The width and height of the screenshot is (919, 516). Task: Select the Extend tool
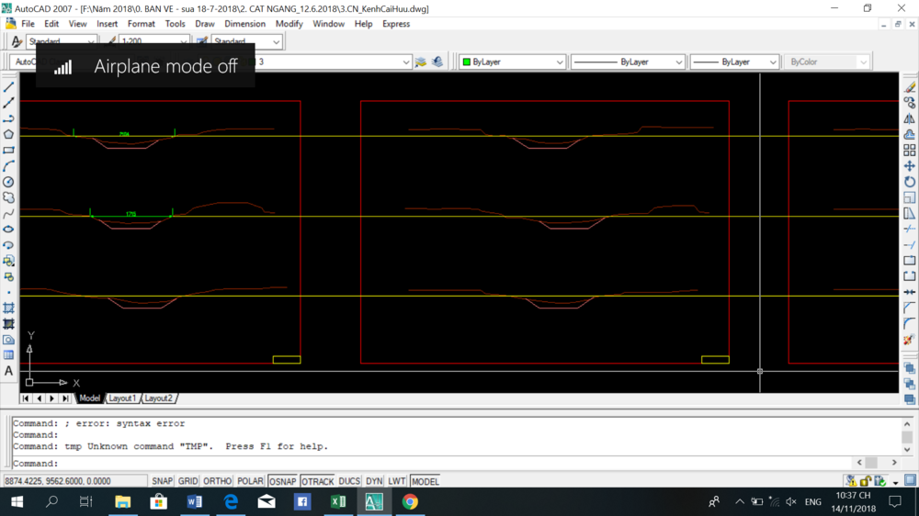pos(910,245)
